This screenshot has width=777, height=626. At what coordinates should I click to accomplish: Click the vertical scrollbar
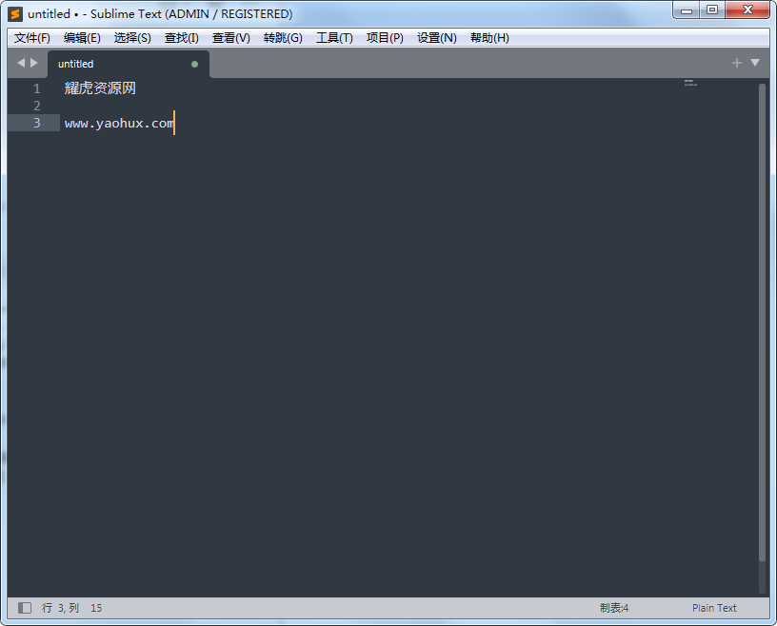[762, 322]
